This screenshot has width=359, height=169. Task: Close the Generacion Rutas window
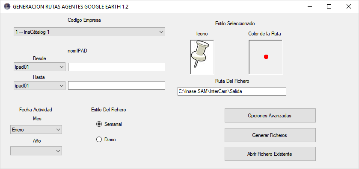[x=348, y=7]
